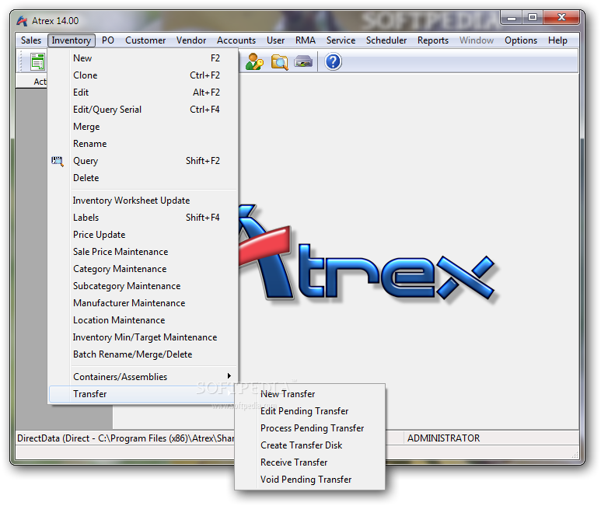Choose Edit Pending Transfer
Viewport: 601px width, 506px height.
point(309,411)
